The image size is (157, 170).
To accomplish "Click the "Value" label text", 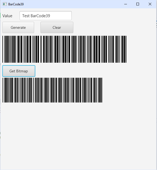I will click(x=7, y=16).
